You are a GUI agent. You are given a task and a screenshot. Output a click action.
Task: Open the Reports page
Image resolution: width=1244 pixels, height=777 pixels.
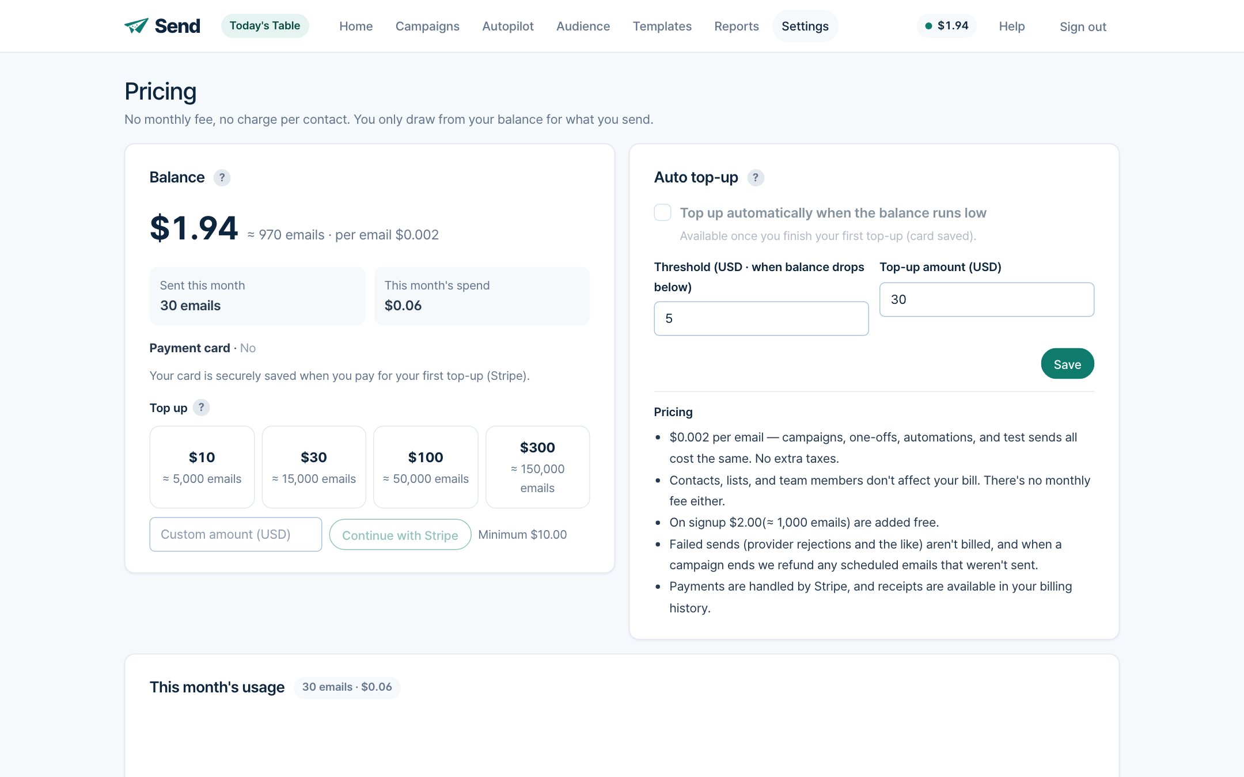[x=737, y=26]
